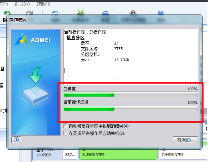Click the 总进度 total progress bar

pyautogui.click(x=131, y=94)
